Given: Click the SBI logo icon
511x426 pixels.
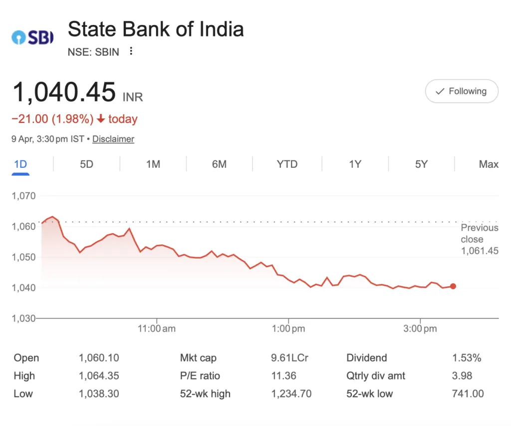Looking at the screenshot, I should pyautogui.click(x=31, y=37).
